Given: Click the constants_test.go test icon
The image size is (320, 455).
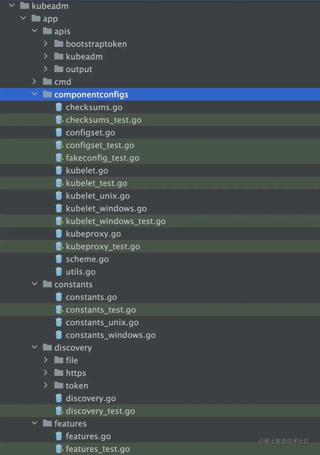Looking at the screenshot, I should click(59, 309).
